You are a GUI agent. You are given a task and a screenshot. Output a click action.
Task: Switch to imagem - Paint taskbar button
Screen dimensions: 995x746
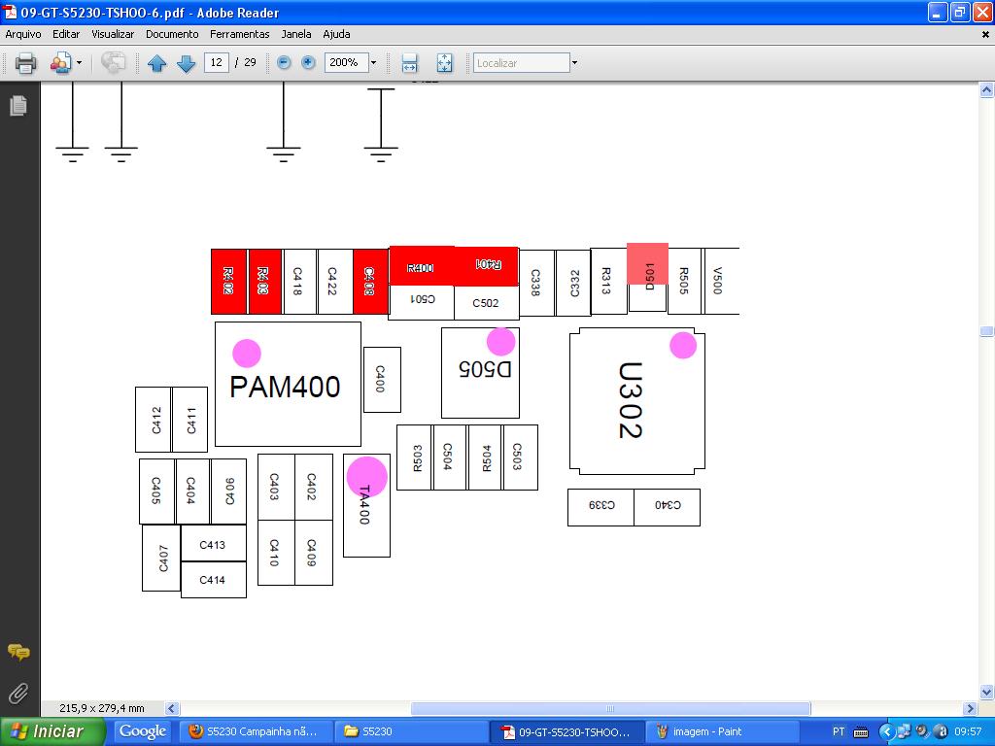(x=722, y=731)
